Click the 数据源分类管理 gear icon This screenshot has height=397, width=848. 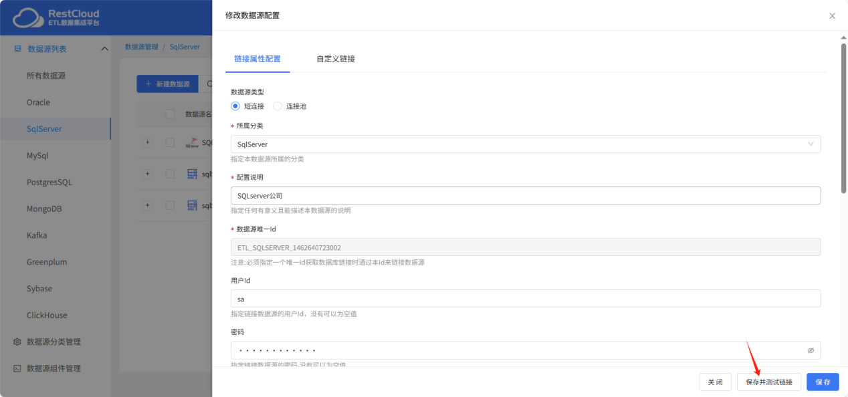coord(17,342)
